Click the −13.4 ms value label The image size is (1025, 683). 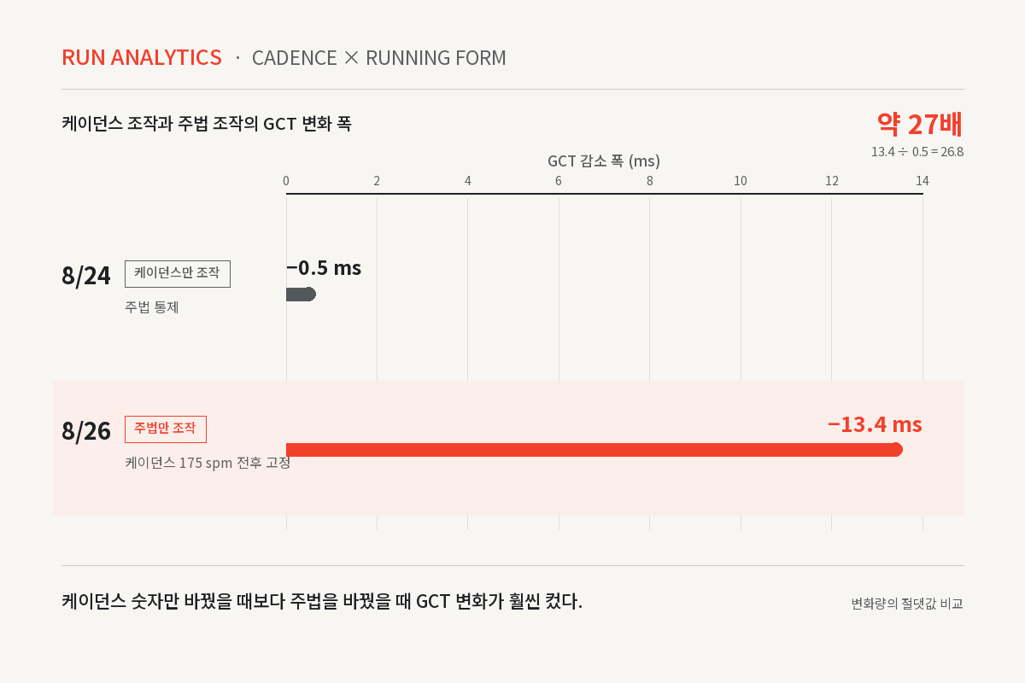(x=875, y=424)
